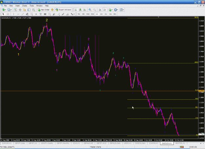Toggle Auto Scroll on the chart
Image resolution: width=205 pixels, height=149 pixels.
pyautogui.click(x=100, y=10)
